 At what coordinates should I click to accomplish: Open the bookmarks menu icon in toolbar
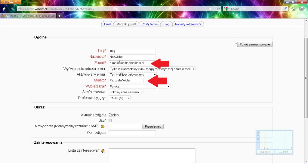(x=301, y=9)
